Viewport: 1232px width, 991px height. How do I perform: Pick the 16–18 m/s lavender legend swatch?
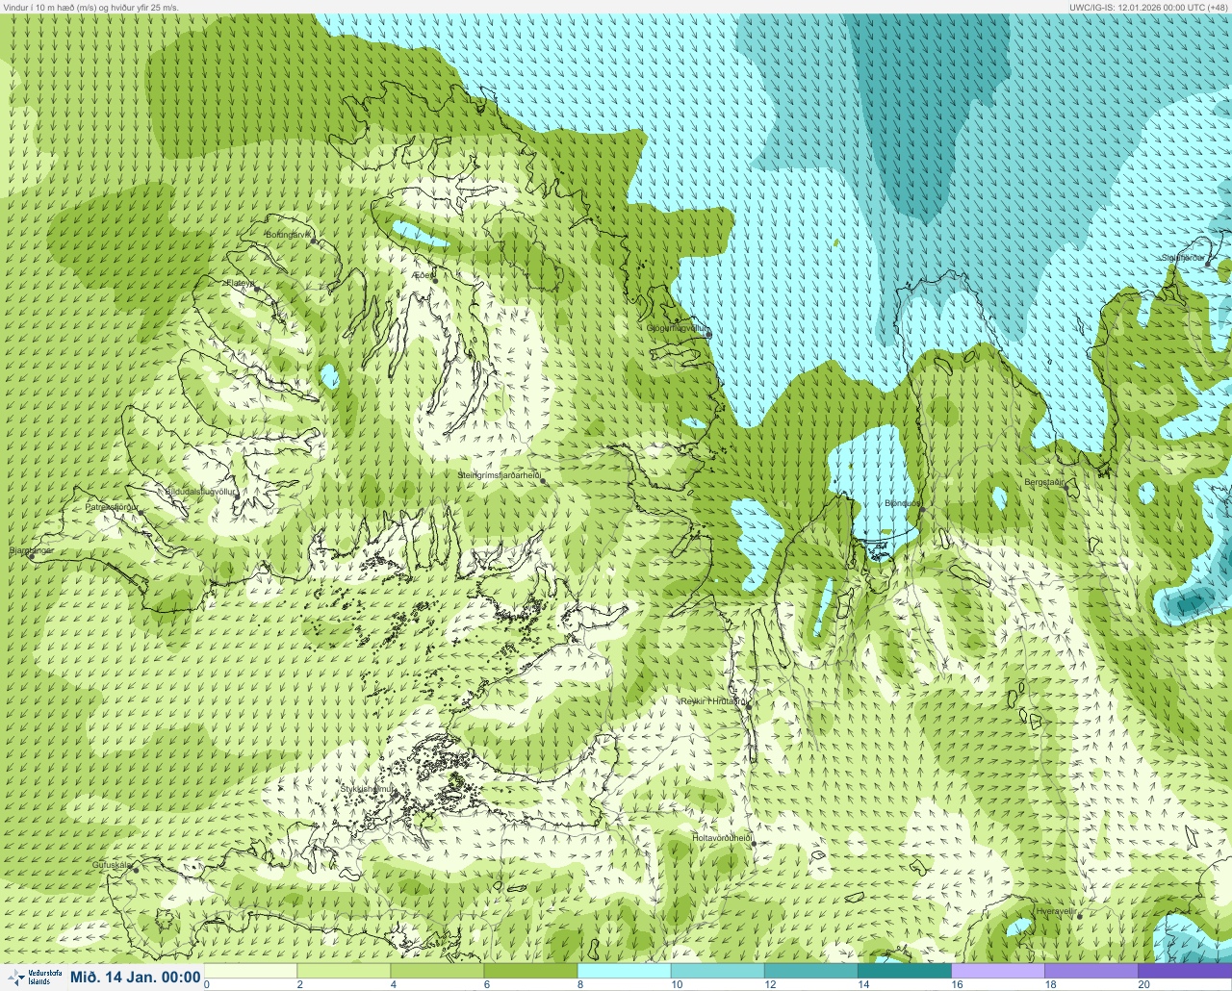pos(998,971)
